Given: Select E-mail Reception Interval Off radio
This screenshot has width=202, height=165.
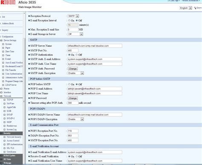Looking at the screenshot, I should (x=77, y=20).
